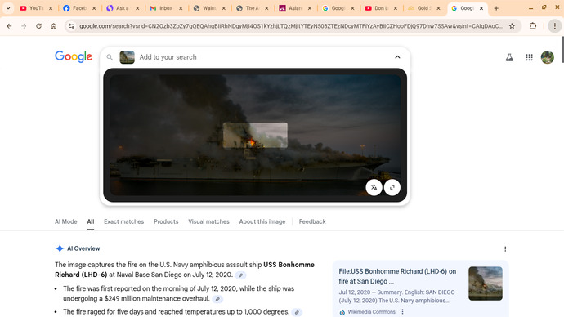Close the Ask a tab
Image resolution: width=564 pixels, height=317 pixels.
(x=137, y=8)
